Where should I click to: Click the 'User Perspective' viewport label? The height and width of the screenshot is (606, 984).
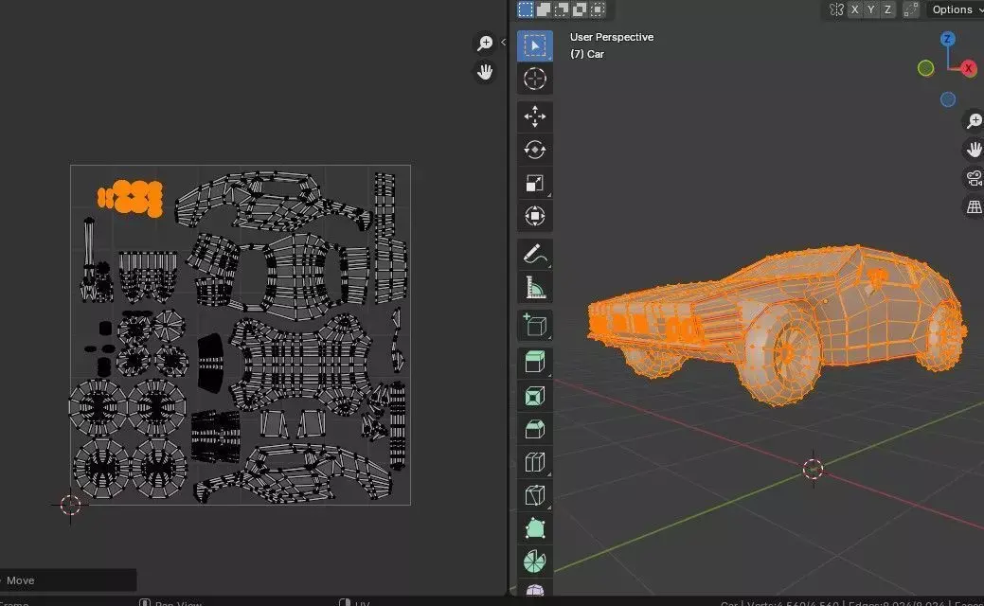pyautogui.click(x=611, y=37)
